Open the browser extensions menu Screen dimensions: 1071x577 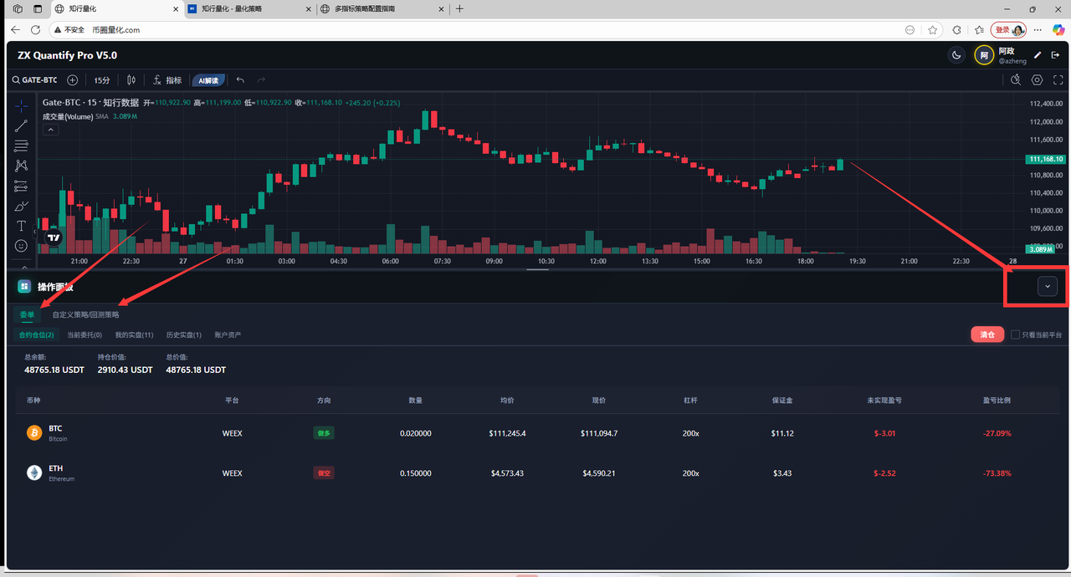[957, 29]
